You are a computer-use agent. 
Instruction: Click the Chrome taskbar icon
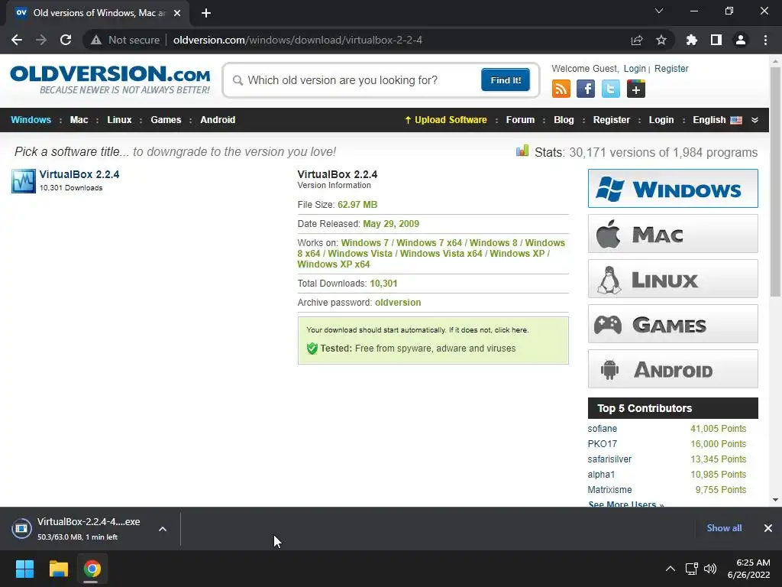tap(92, 569)
